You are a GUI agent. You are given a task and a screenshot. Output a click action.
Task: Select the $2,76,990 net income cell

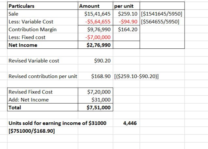95,45
